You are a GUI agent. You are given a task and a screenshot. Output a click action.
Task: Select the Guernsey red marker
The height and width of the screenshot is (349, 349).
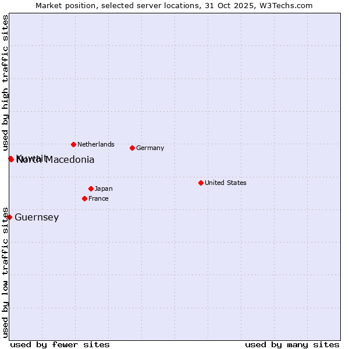(9, 217)
